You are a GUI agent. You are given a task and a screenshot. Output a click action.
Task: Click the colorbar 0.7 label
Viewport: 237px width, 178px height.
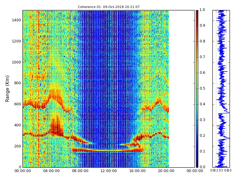(202, 57)
